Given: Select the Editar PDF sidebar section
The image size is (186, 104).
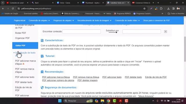Looking at the screenshot, I should click(x=25, y=46).
